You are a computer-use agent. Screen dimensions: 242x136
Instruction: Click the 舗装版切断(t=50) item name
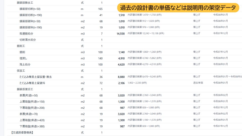click(x=30, y=9)
